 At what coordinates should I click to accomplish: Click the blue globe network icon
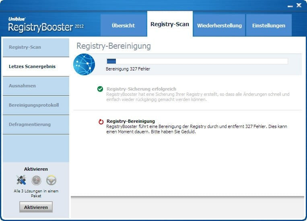84,64
